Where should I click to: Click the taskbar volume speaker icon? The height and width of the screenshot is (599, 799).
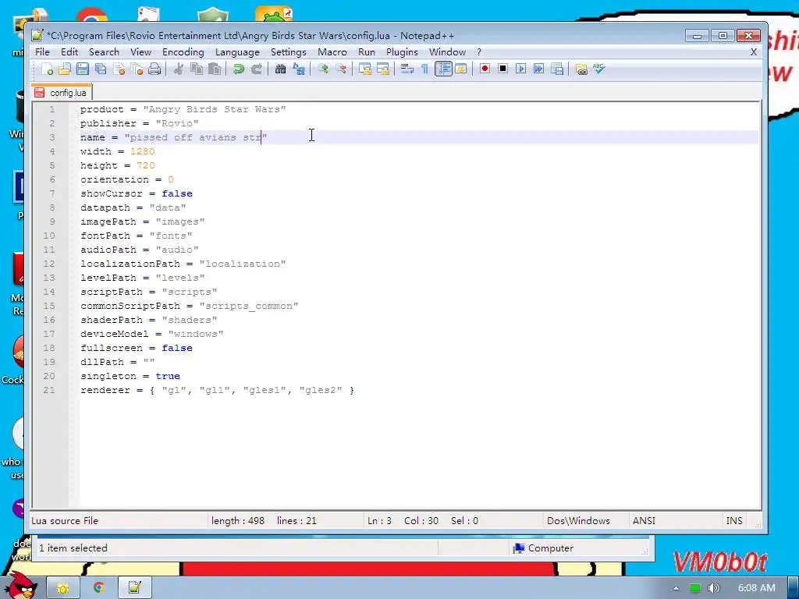point(713,588)
